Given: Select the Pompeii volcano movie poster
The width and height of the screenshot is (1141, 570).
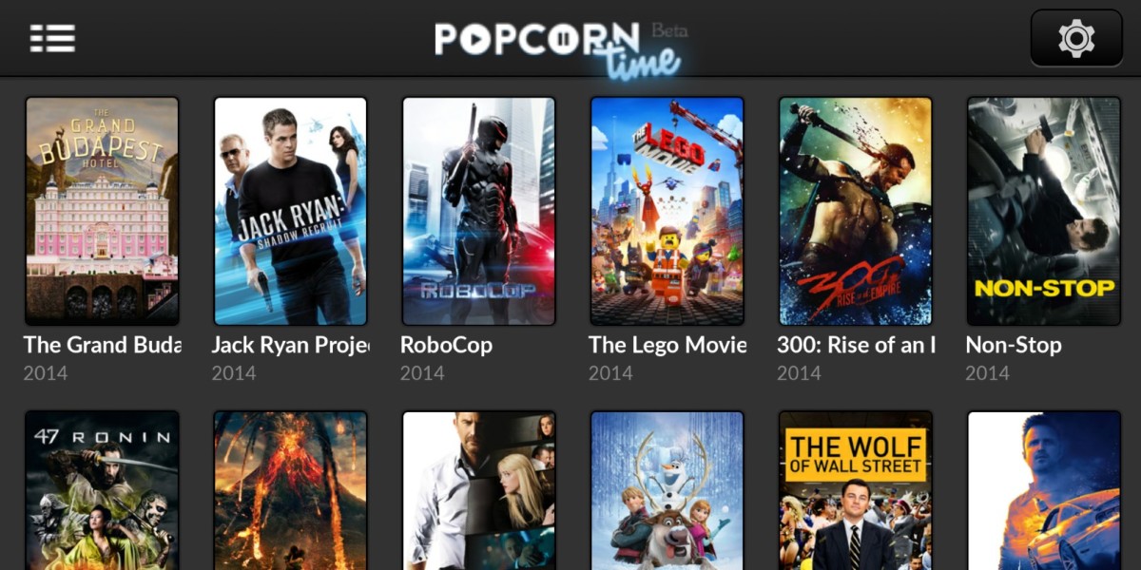Looking at the screenshot, I should (290, 490).
